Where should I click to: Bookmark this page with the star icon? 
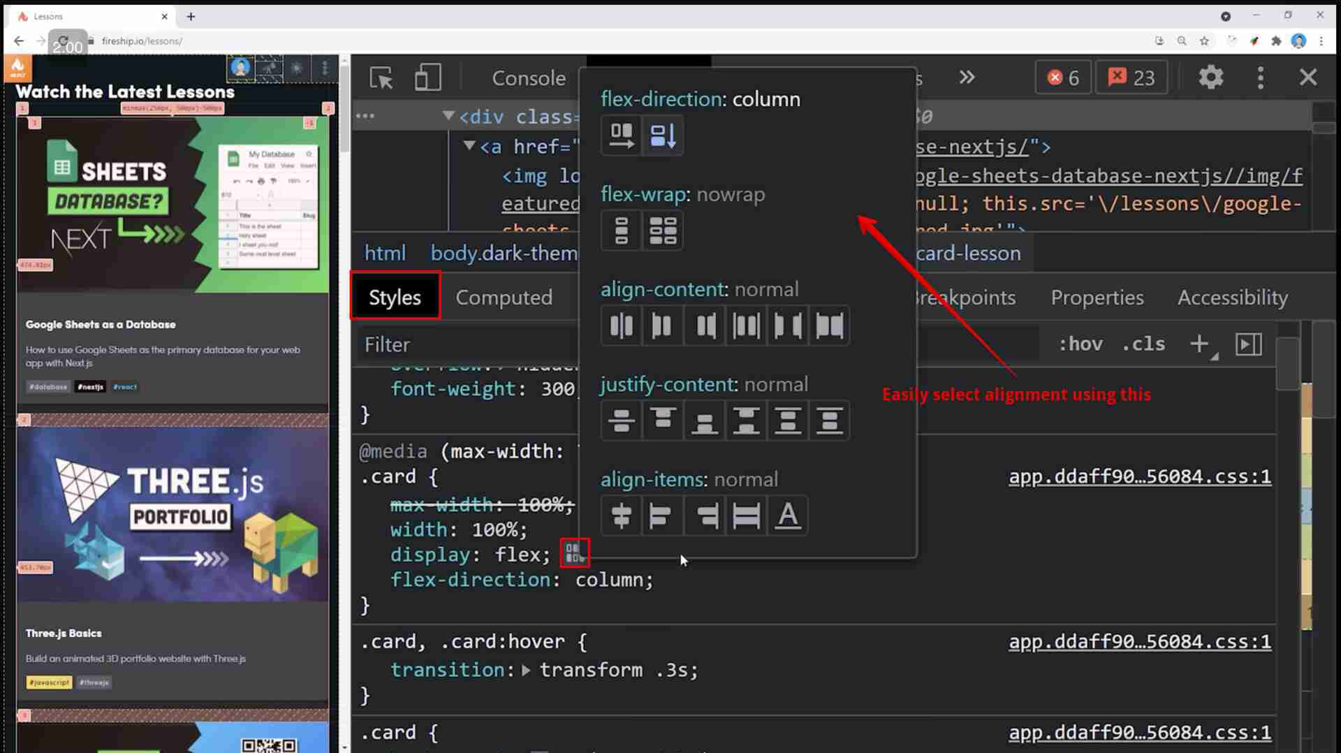click(1204, 41)
